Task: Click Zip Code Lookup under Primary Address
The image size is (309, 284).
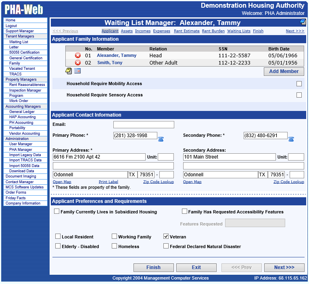Action: [159, 182]
